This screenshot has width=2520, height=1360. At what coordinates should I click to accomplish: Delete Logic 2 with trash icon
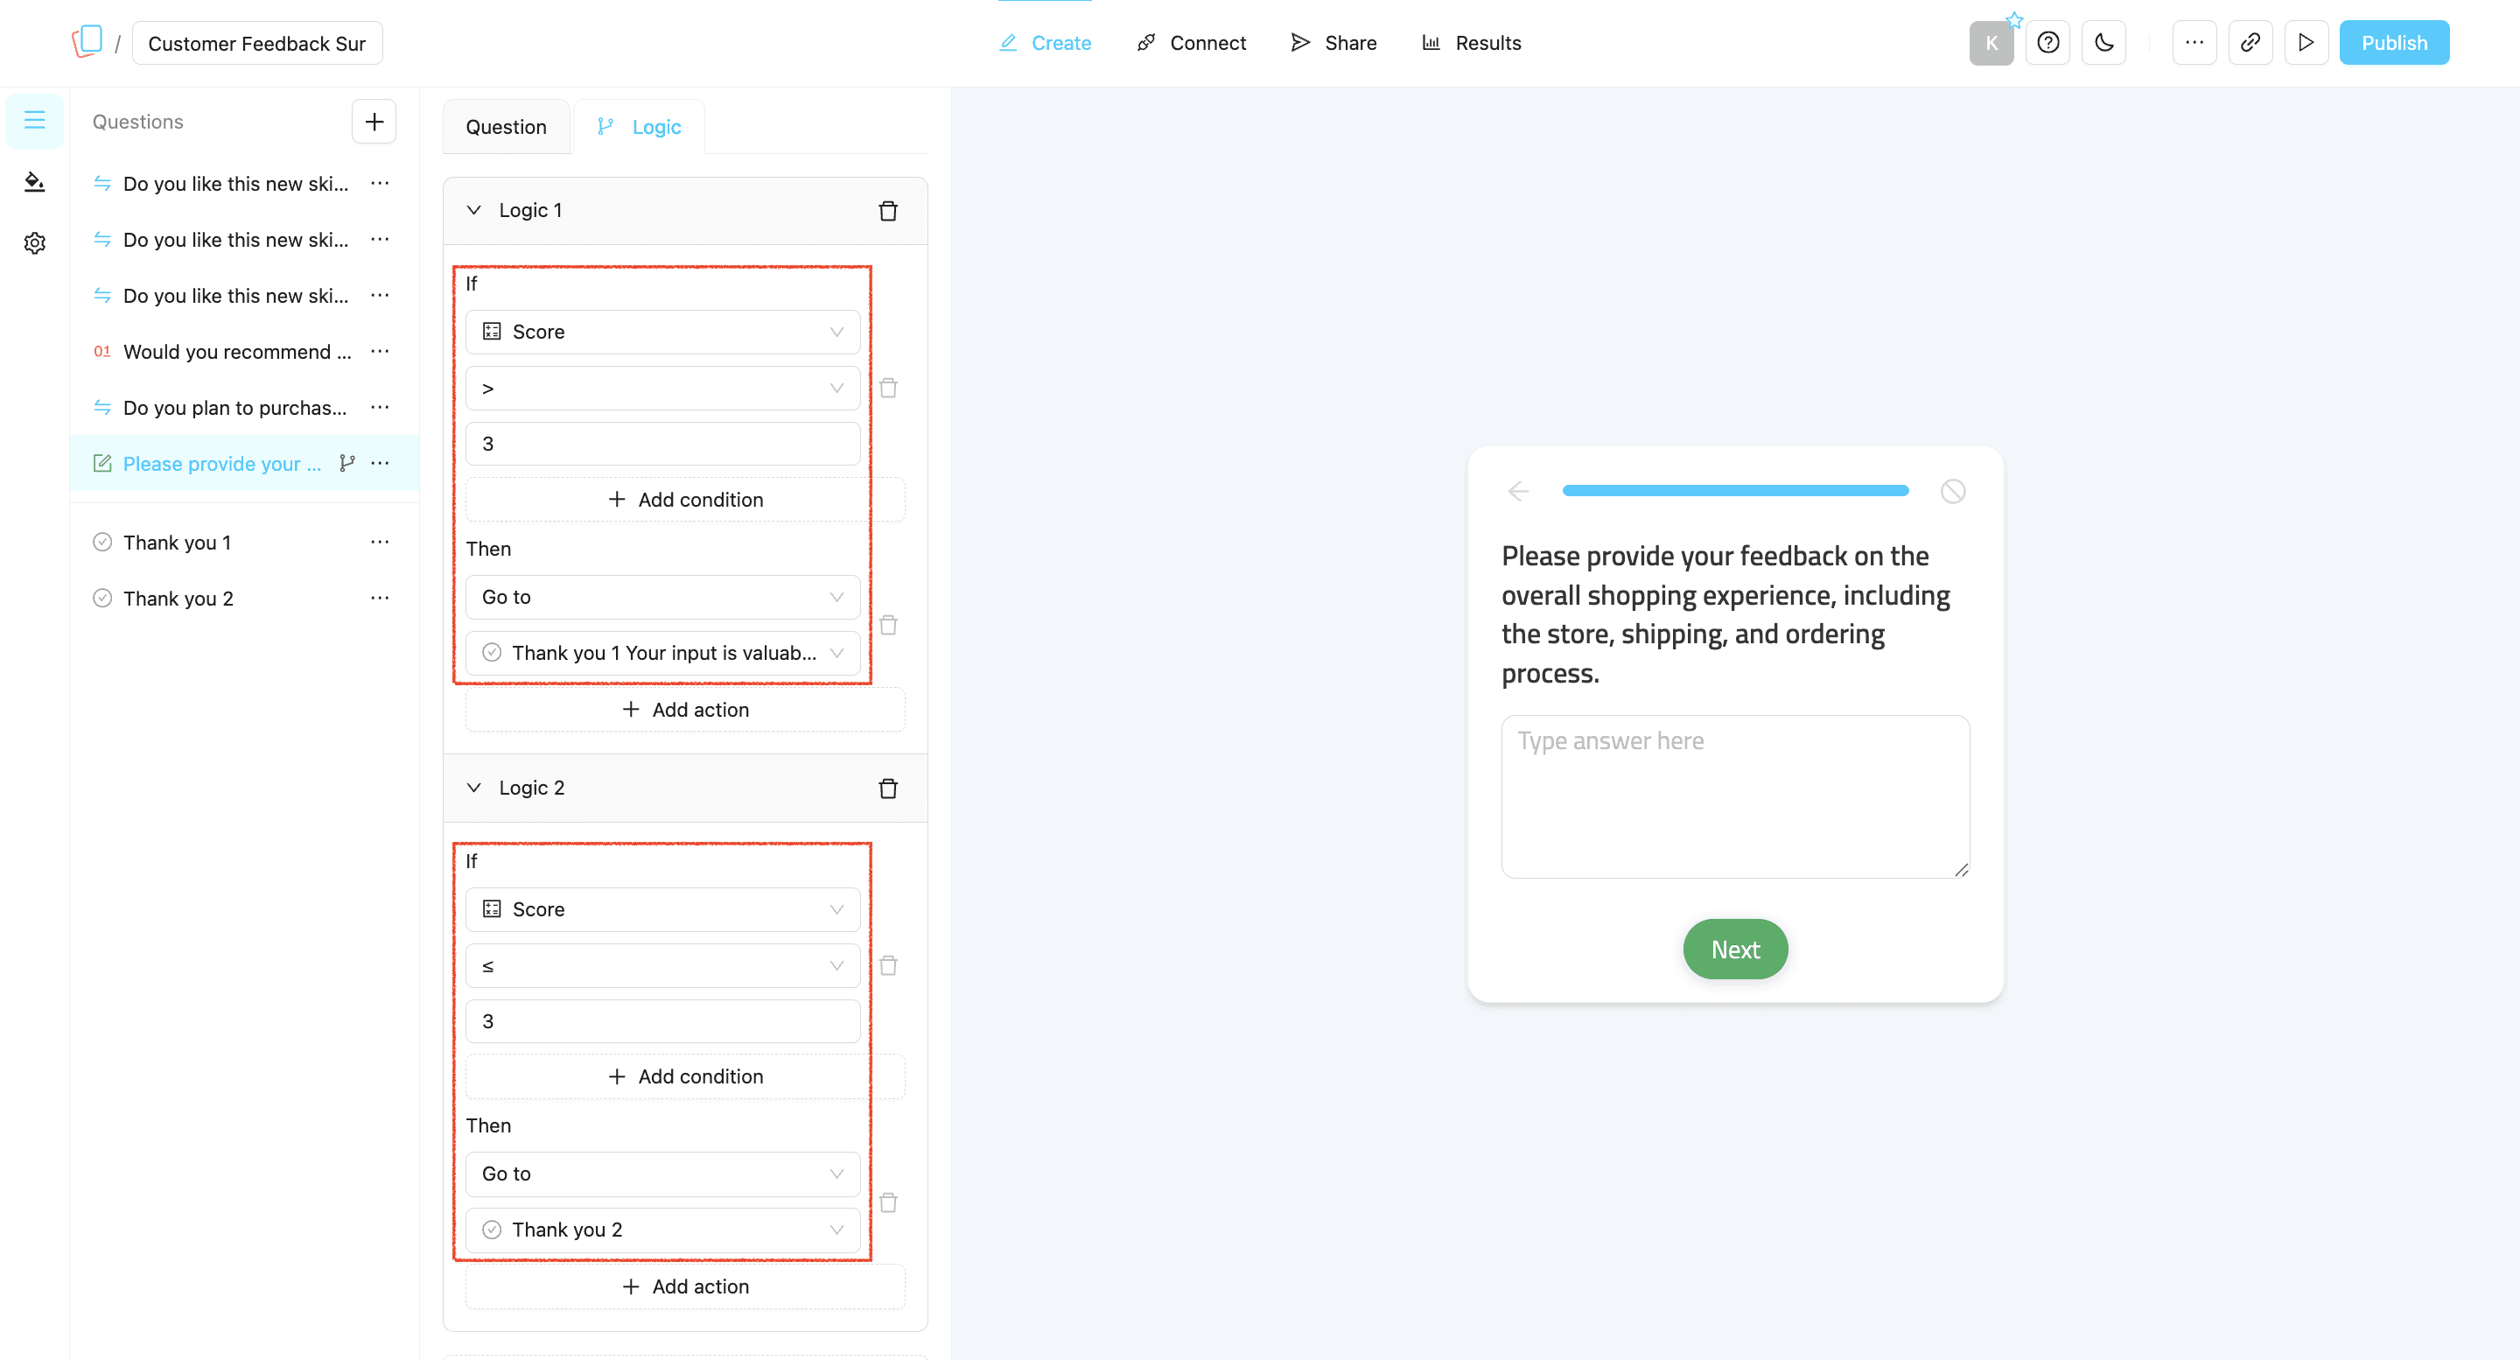click(887, 788)
